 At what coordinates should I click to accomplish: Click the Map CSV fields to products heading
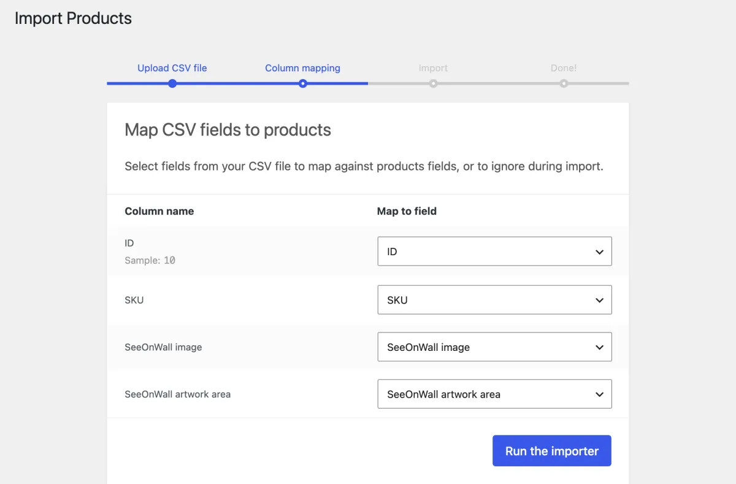click(x=228, y=130)
